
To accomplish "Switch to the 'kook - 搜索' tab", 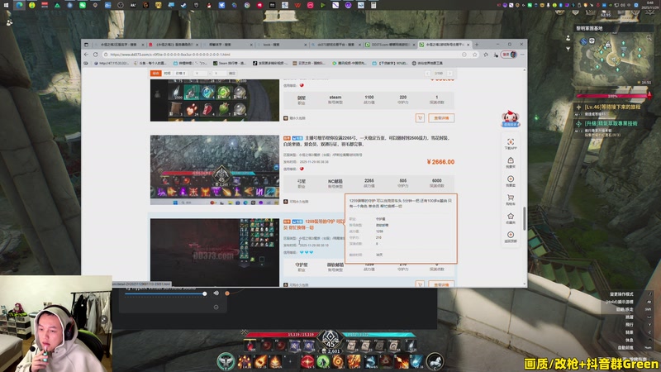I will [282, 45].
